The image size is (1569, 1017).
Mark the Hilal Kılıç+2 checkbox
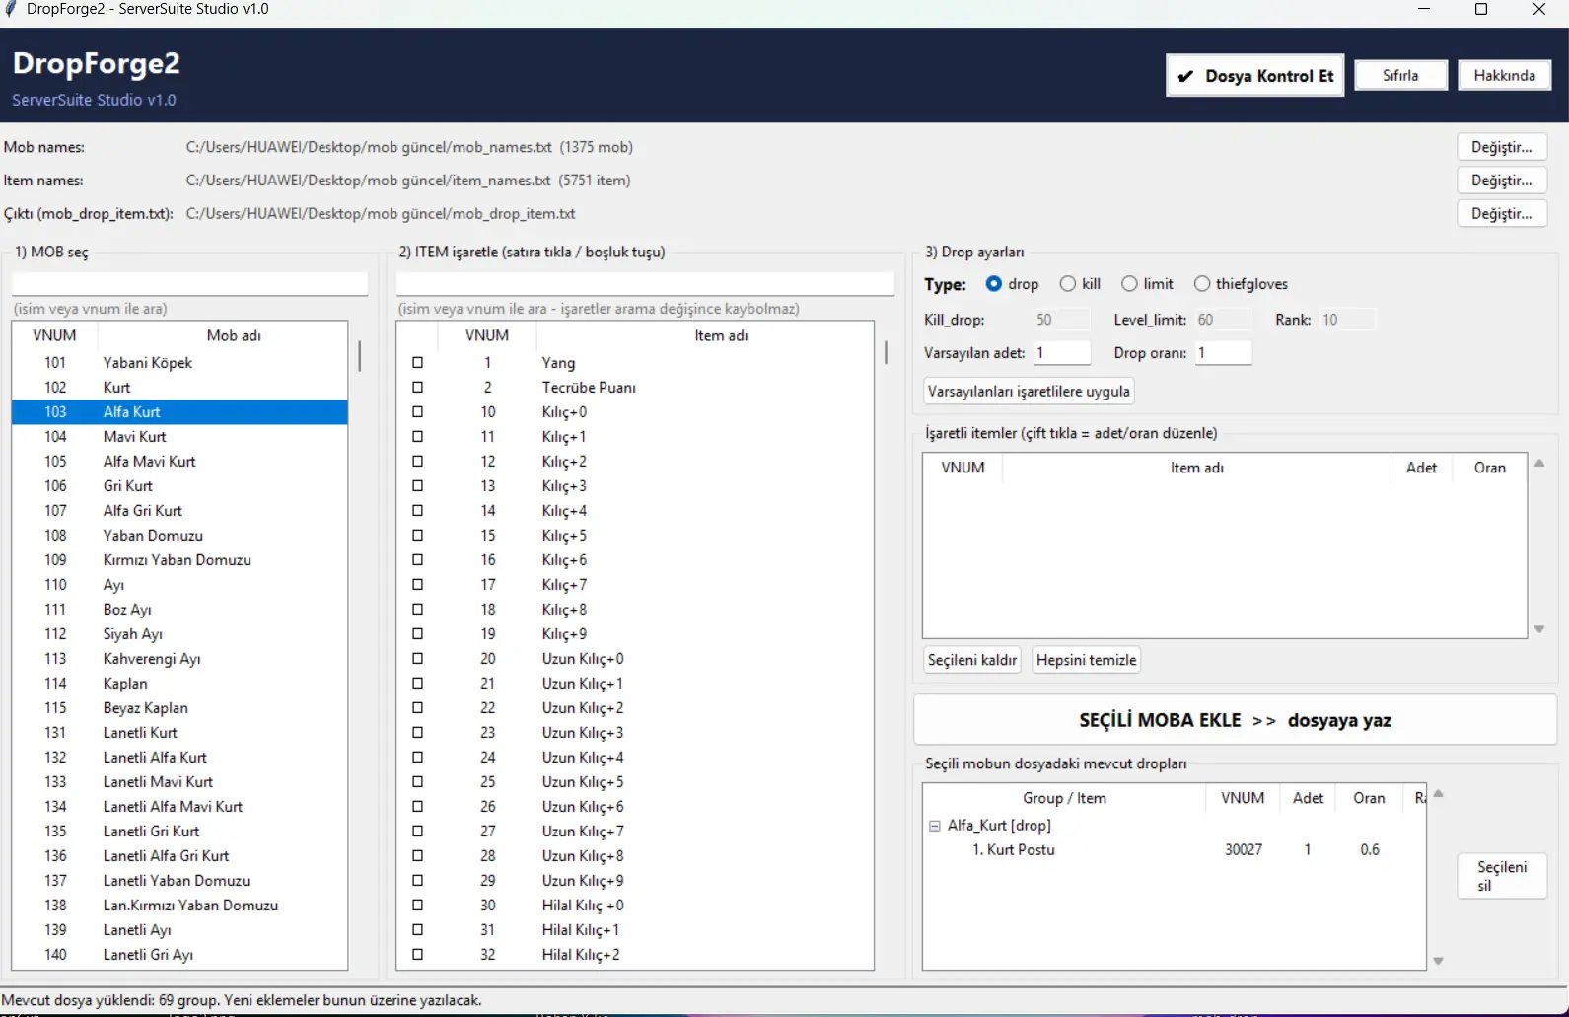click(x=418, y=955)
